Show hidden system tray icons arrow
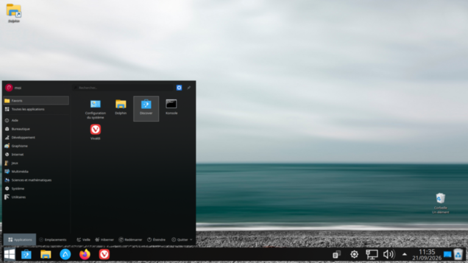The height and width of the screenshot is (263, 468). point(405,254)
